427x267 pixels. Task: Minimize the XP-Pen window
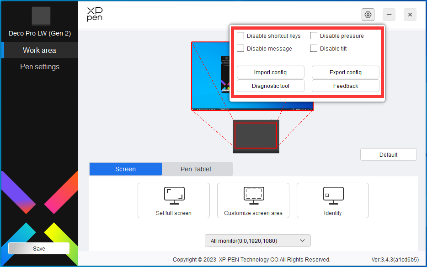click(x=389, y=15)
